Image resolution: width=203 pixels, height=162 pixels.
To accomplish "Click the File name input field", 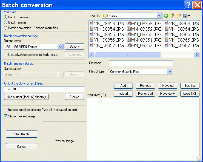I will (141, 63).
